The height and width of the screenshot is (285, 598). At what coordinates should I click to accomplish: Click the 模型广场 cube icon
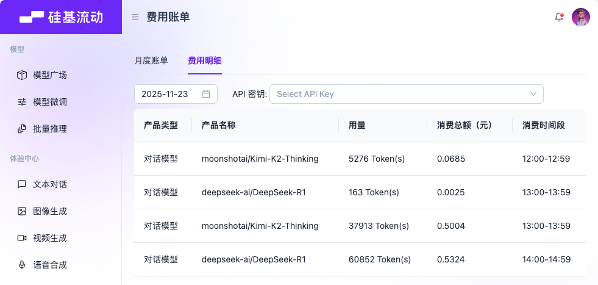(x=22, y=75)
